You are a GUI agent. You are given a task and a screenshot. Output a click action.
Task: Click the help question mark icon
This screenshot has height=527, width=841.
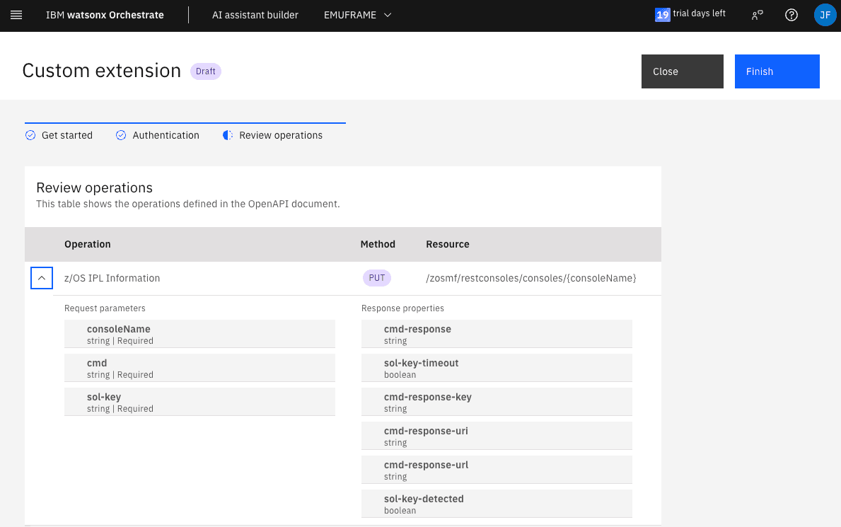(791, 15)
